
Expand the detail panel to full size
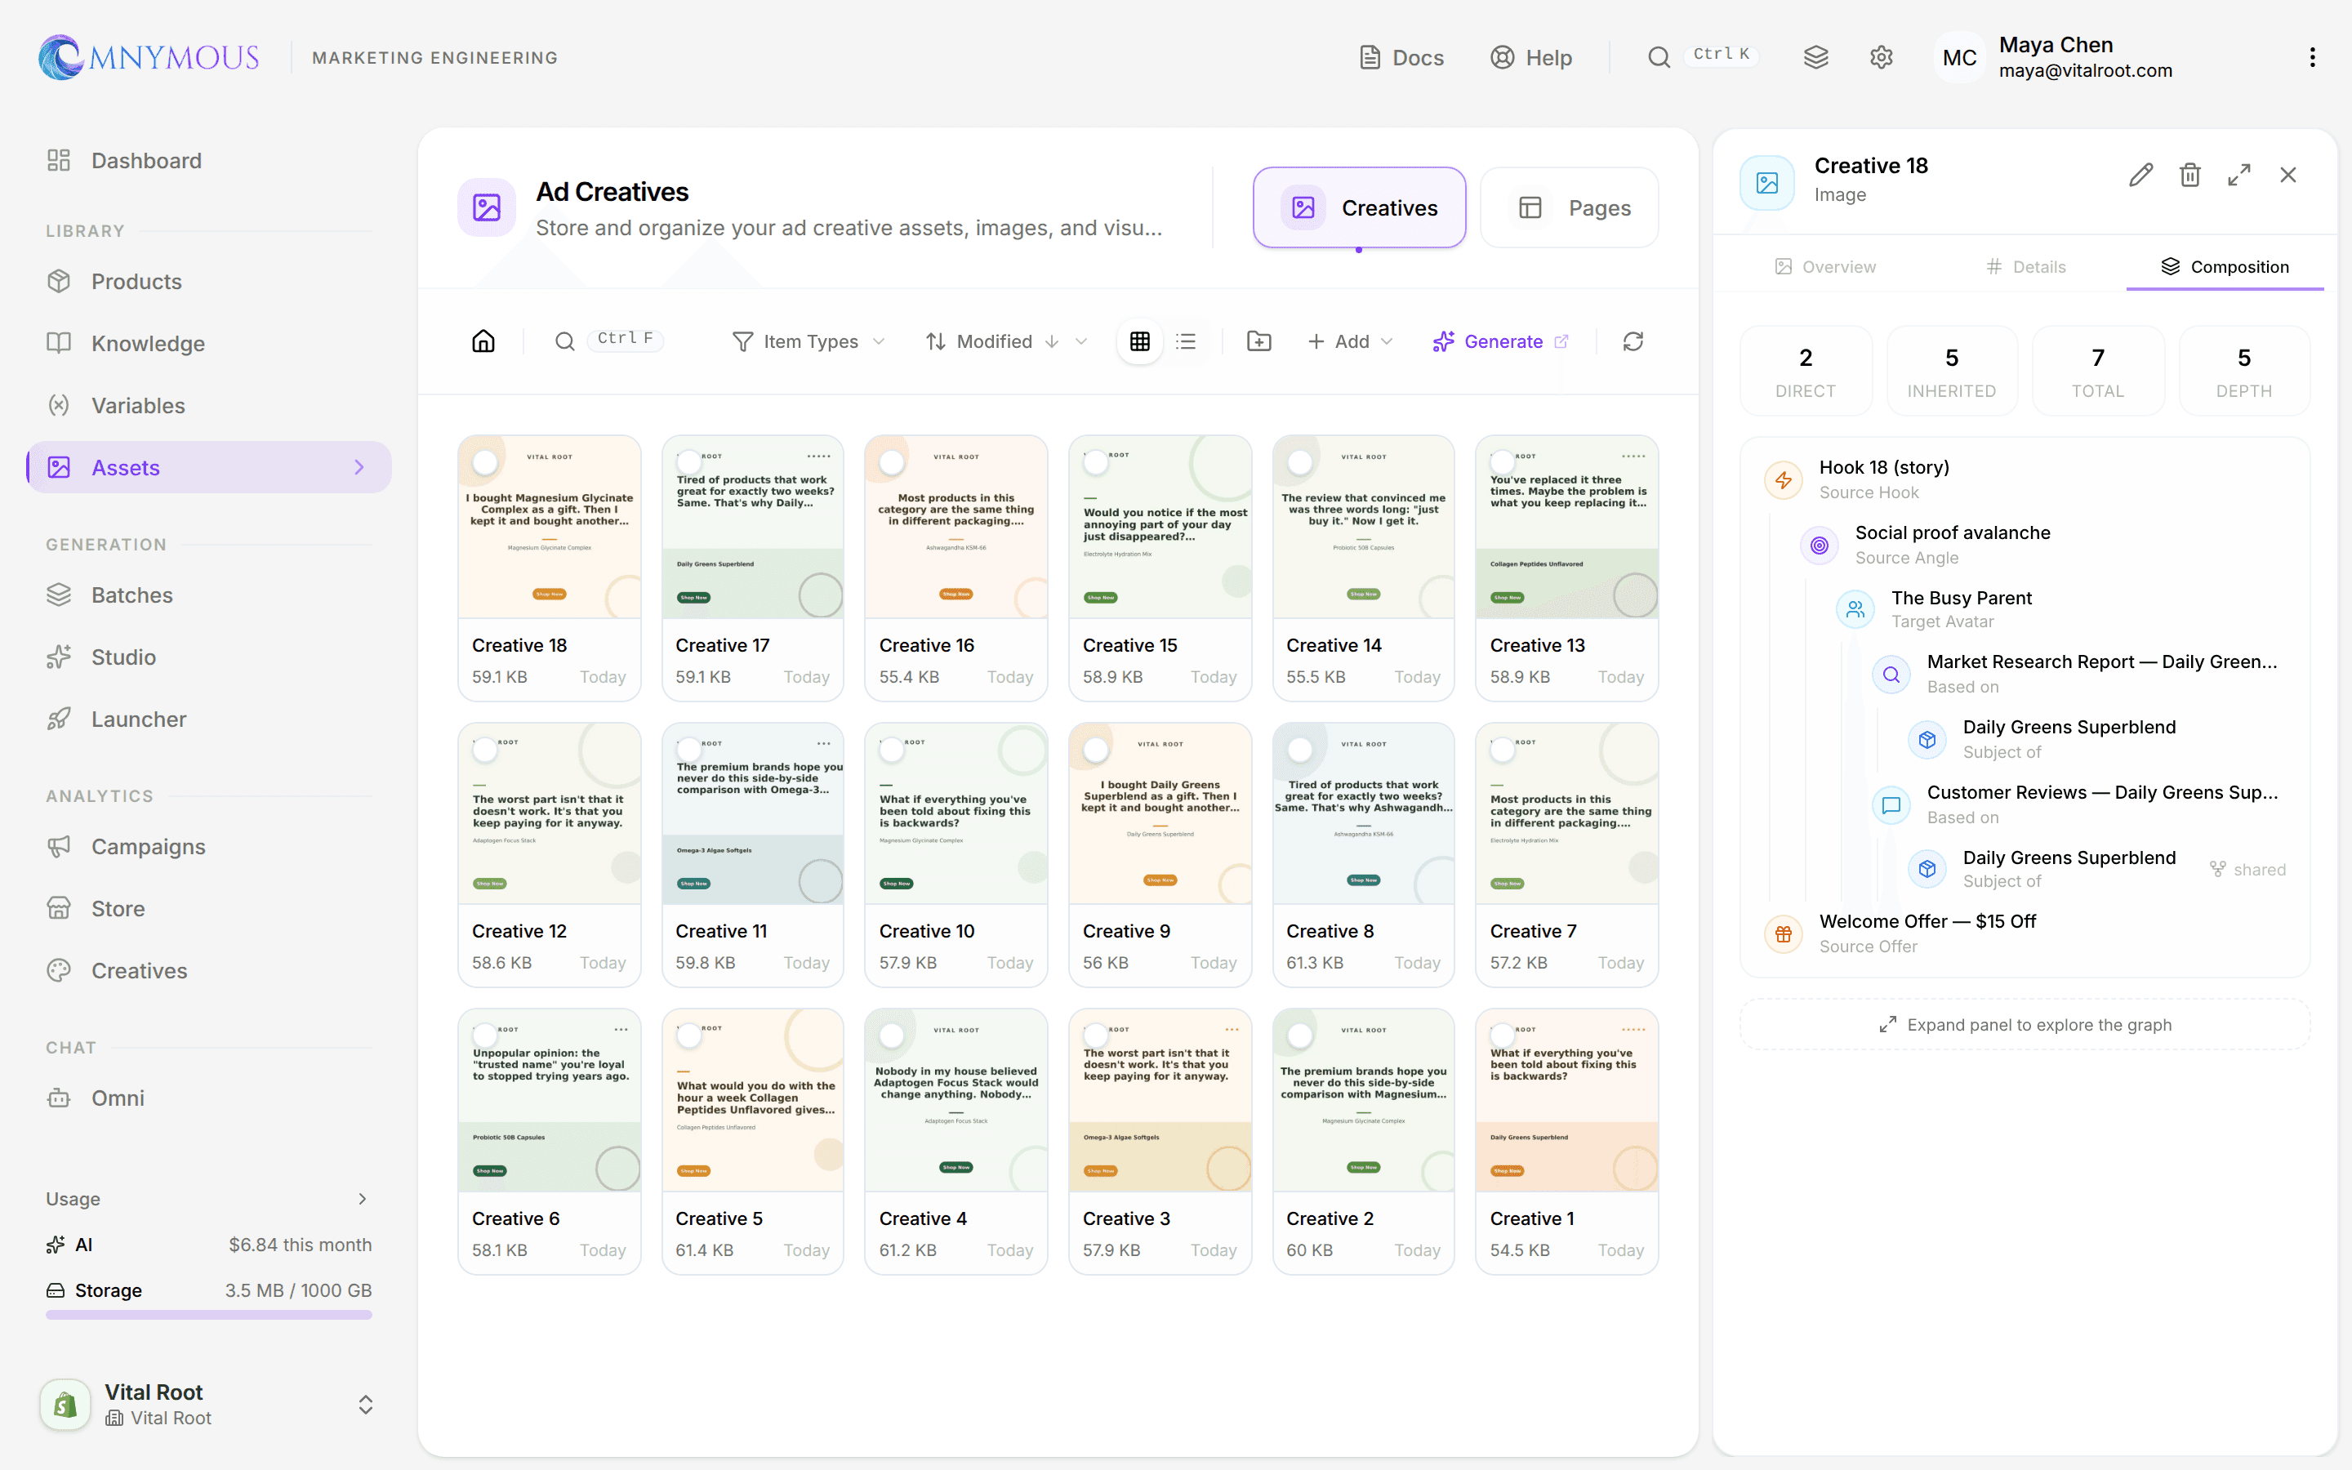[2239, 175]
